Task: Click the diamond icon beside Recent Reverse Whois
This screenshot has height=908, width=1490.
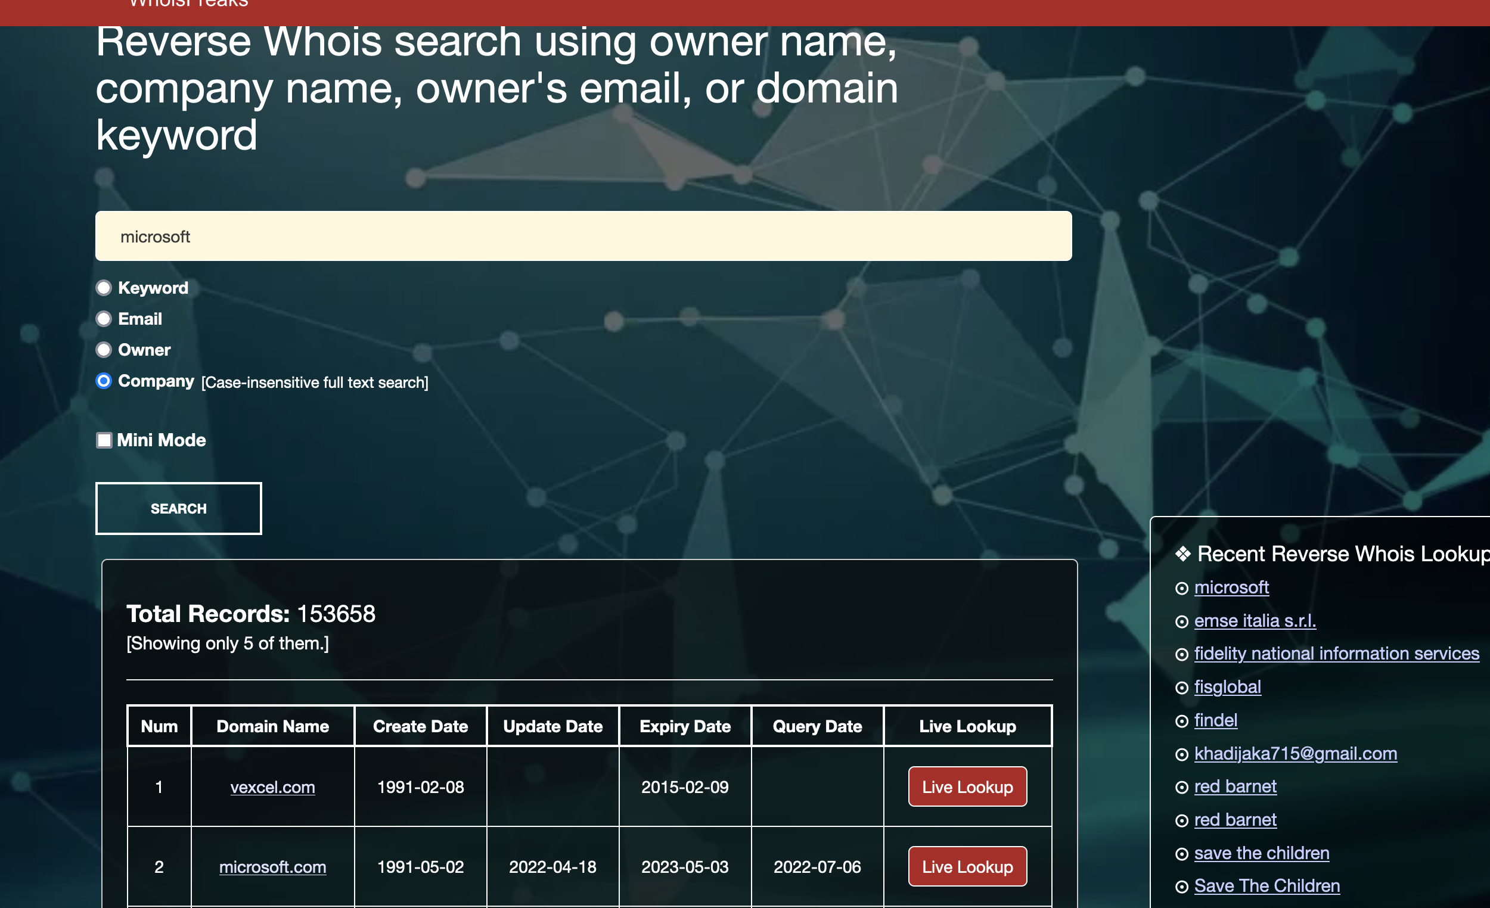Action: click(x=1183, y=553)
